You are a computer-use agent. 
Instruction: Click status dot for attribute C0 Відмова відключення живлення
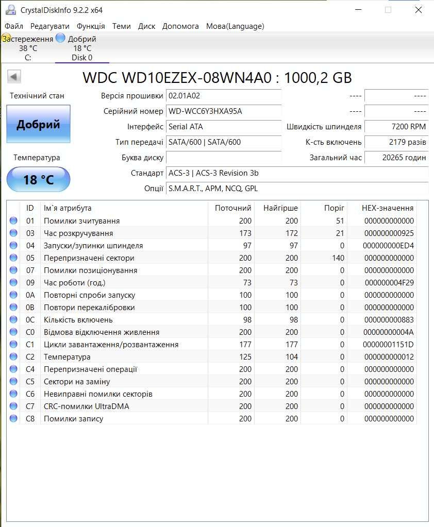pos(13,332)
